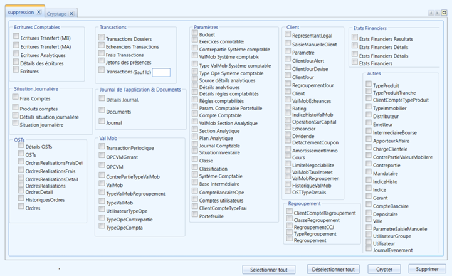Tick Etats Financiers Resultats checkbox

point(355,37)
